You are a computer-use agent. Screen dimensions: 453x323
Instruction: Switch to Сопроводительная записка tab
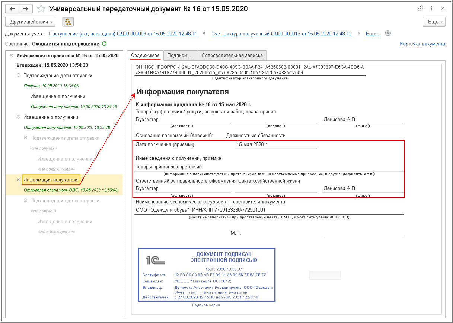tap(232, 55)
